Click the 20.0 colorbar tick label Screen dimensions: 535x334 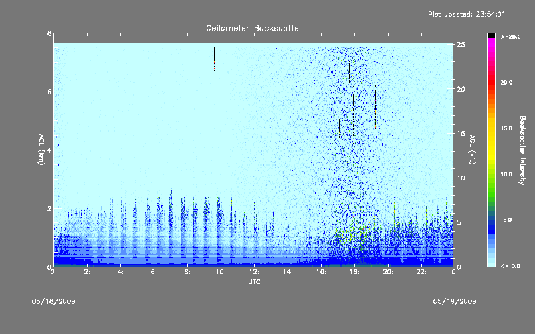506,83
